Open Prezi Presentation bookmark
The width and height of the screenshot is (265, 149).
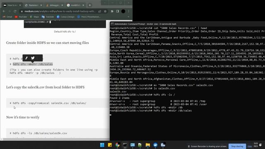(89, 17)
